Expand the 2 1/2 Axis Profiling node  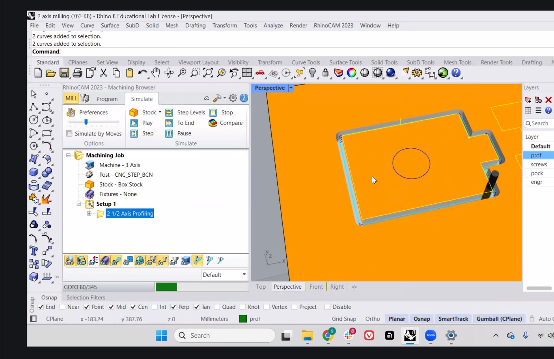tap(89, 213)
